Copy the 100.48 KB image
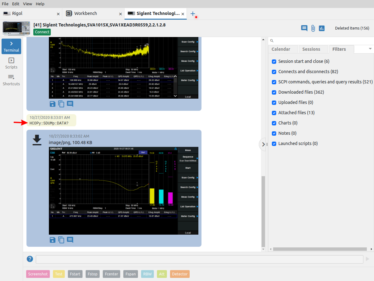The image size is (374, 281). click(61, 240)
